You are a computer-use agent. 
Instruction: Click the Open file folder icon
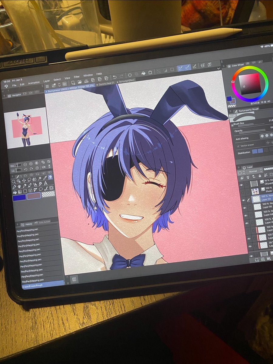click(80, 82)
